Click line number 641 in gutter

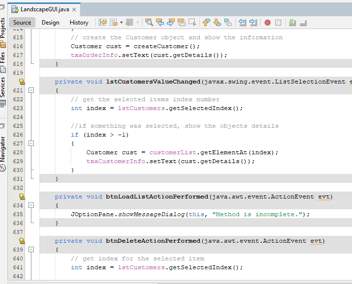(18, 267)
